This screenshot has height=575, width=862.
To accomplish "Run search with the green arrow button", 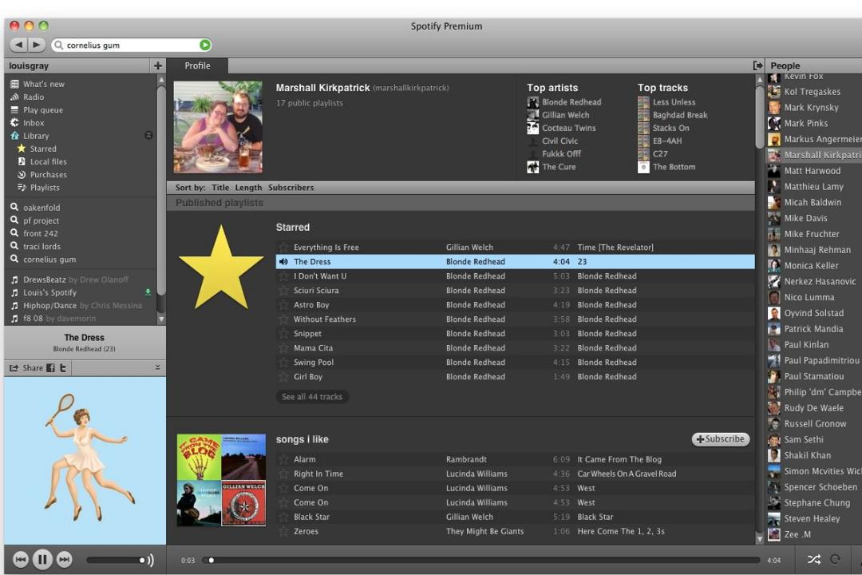I will click(x=204, y=45).
